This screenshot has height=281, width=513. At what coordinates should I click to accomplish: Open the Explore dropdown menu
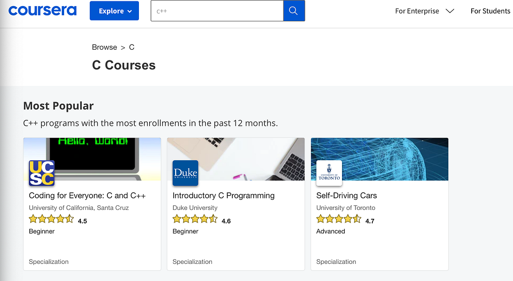coord(114,11)
